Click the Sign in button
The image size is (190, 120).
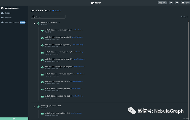185,2
